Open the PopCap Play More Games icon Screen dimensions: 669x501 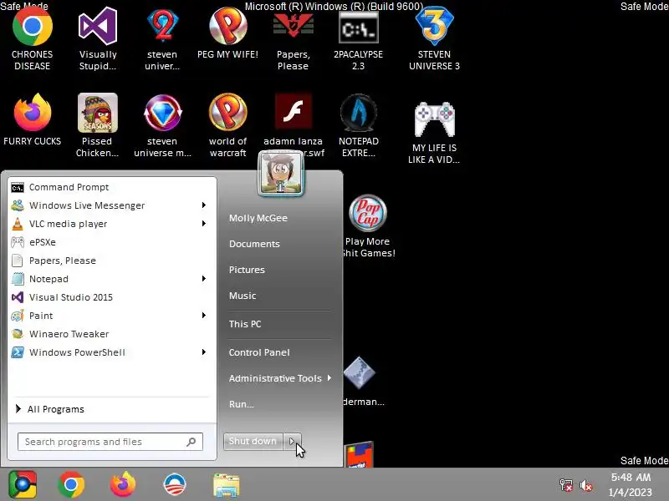click(367, 225)
